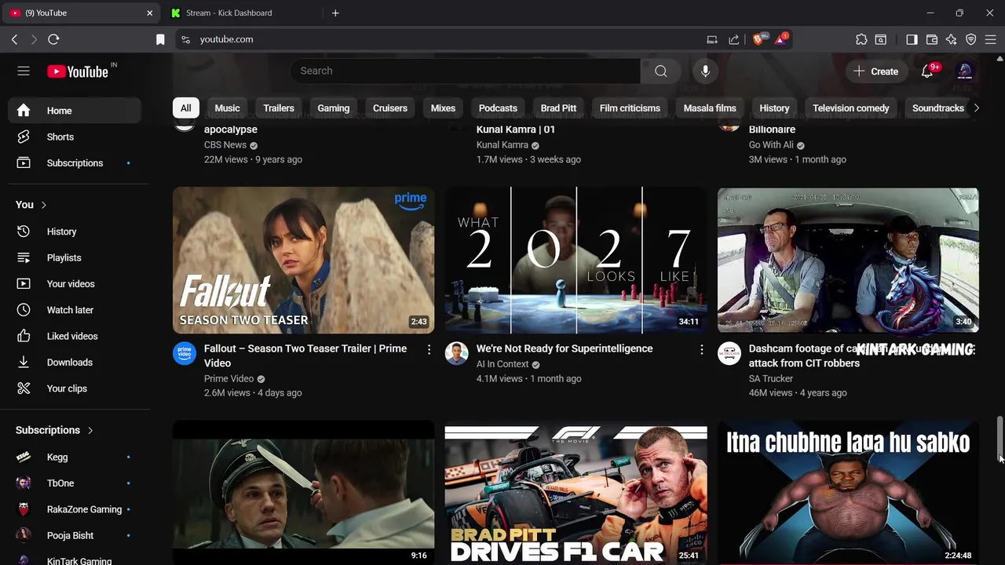
Task: Select the Podcasts filter chip
Action: point(498,108)
